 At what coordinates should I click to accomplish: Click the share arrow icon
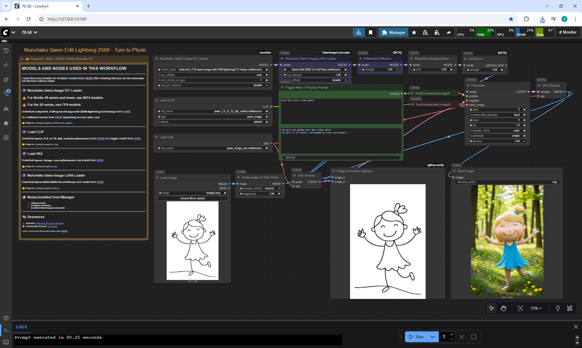pyautogui.click(x=448, y=32)
